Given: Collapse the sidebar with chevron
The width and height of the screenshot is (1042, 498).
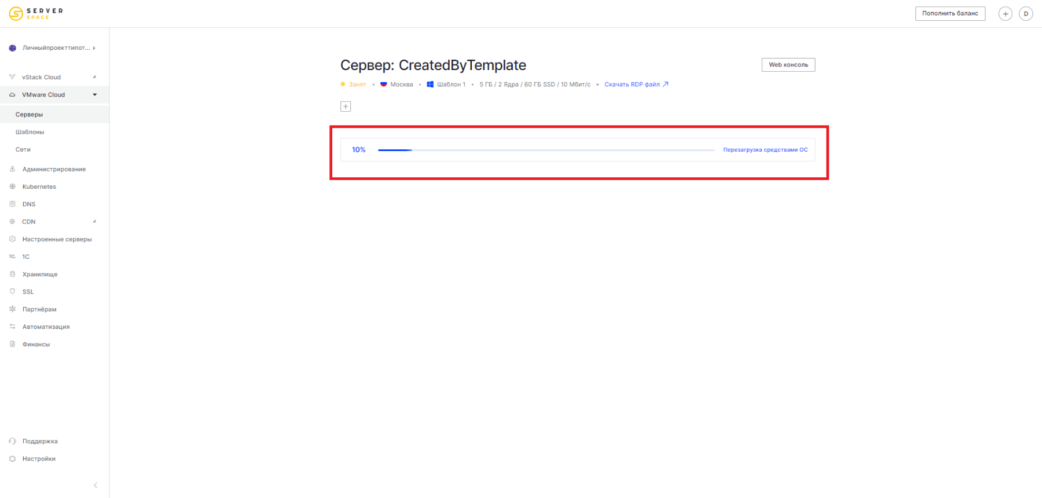Looking at the screenshot, I should [x=96, y=485].
